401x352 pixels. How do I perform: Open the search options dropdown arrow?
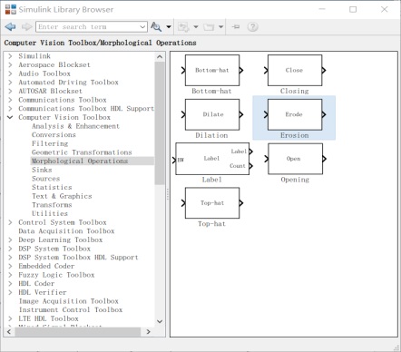(x=169, y=27)
